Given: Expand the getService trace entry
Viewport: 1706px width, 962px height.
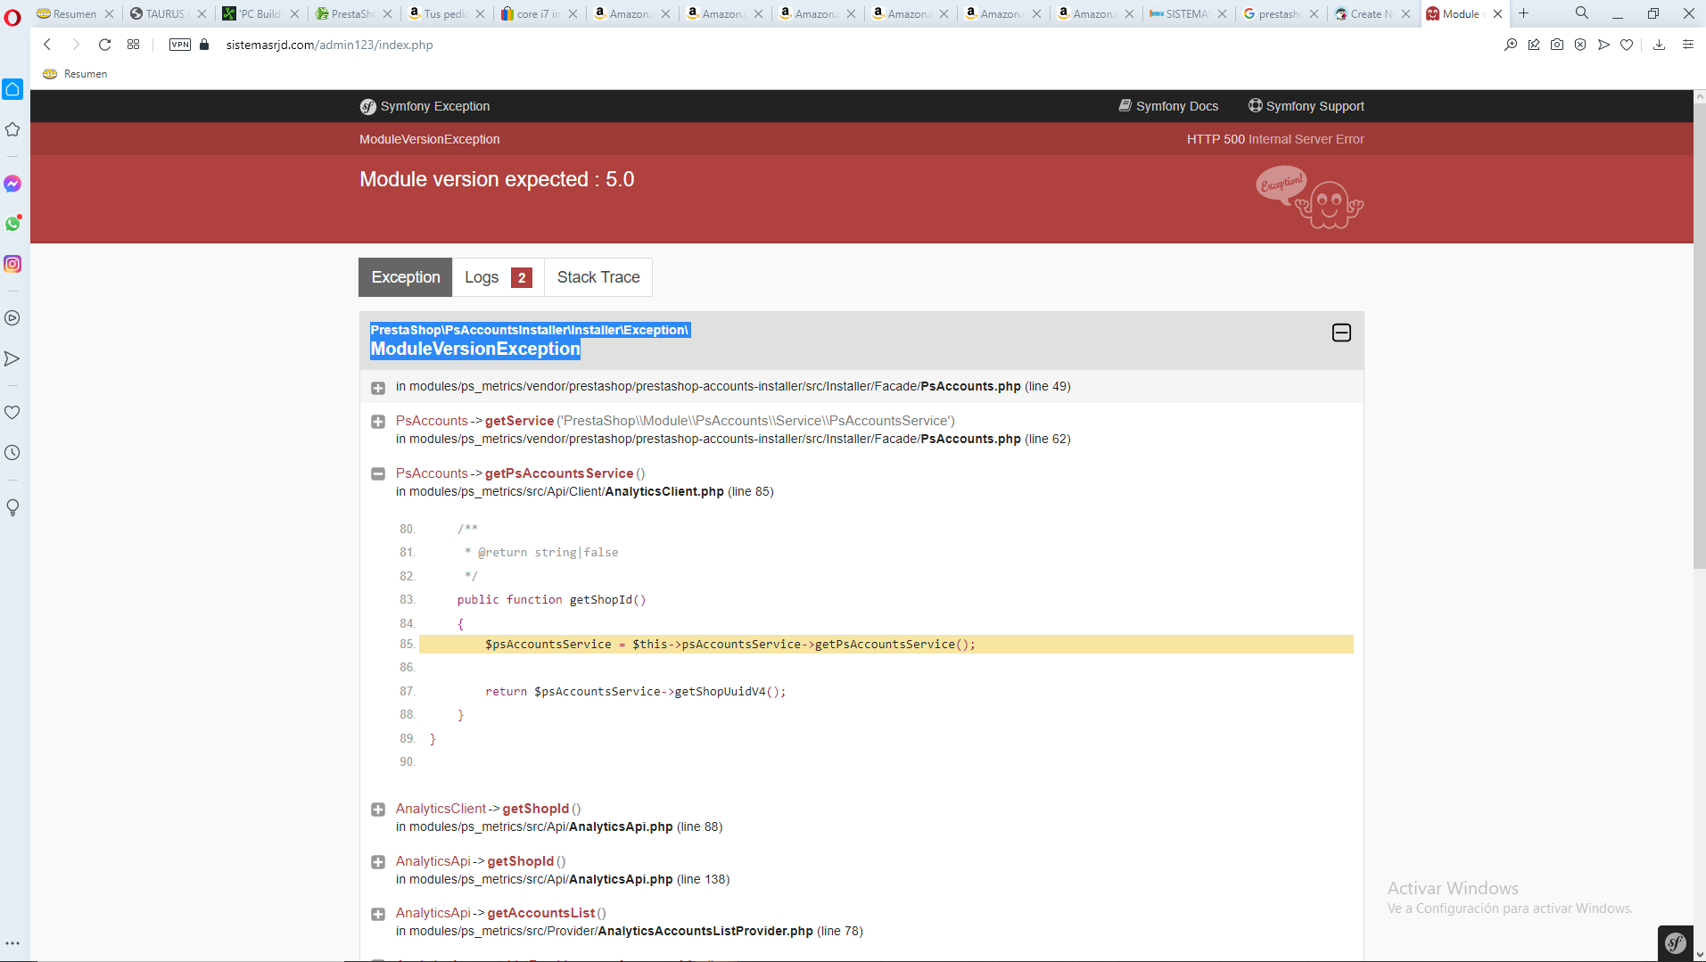Looking at the screenshot, I should click(x=378, y=422).
